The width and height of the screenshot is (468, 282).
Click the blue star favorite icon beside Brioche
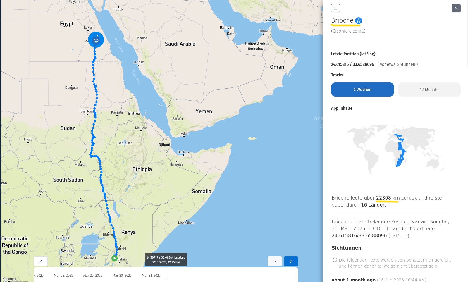click(359, 21)
